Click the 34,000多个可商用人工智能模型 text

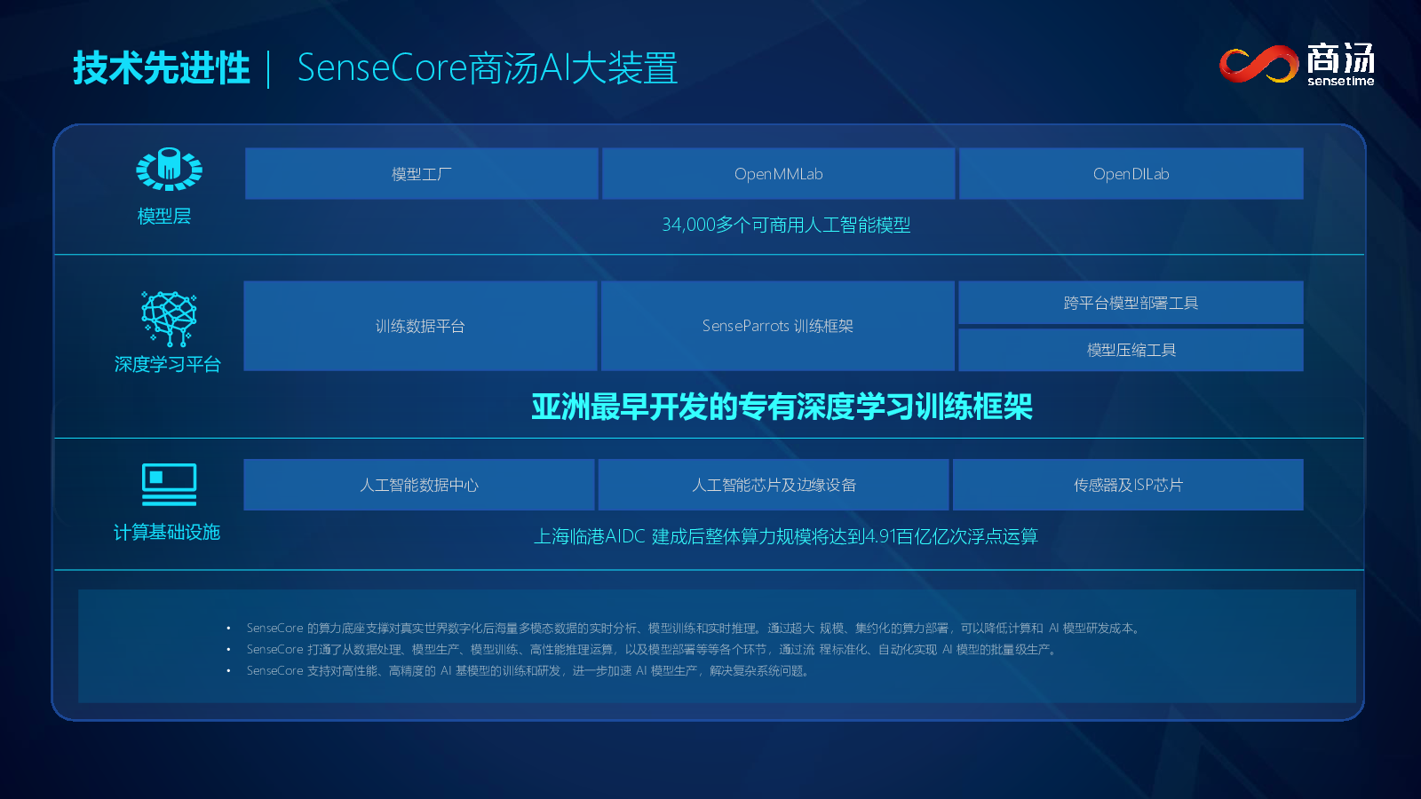coord(786,225)
